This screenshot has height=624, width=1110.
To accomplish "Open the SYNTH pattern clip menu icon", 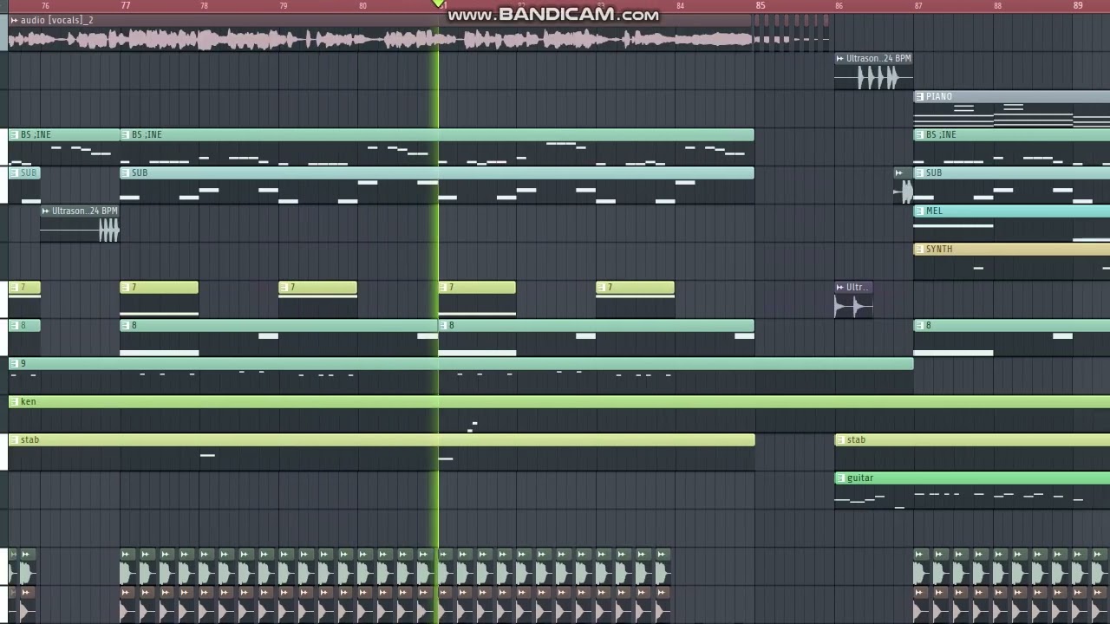I will click(x=919, y=249).
